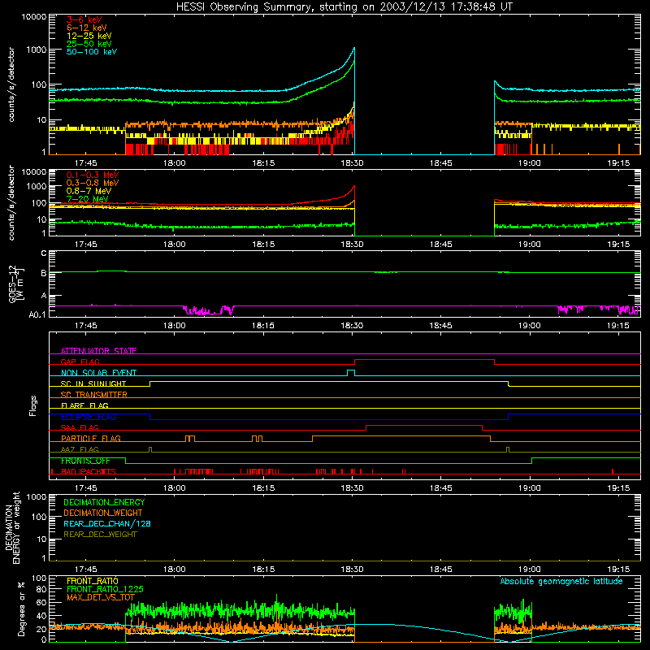The image size is (650, 650).
Task: Click the Absolute geomagnetic latitude label
Action: coord(561,581)
